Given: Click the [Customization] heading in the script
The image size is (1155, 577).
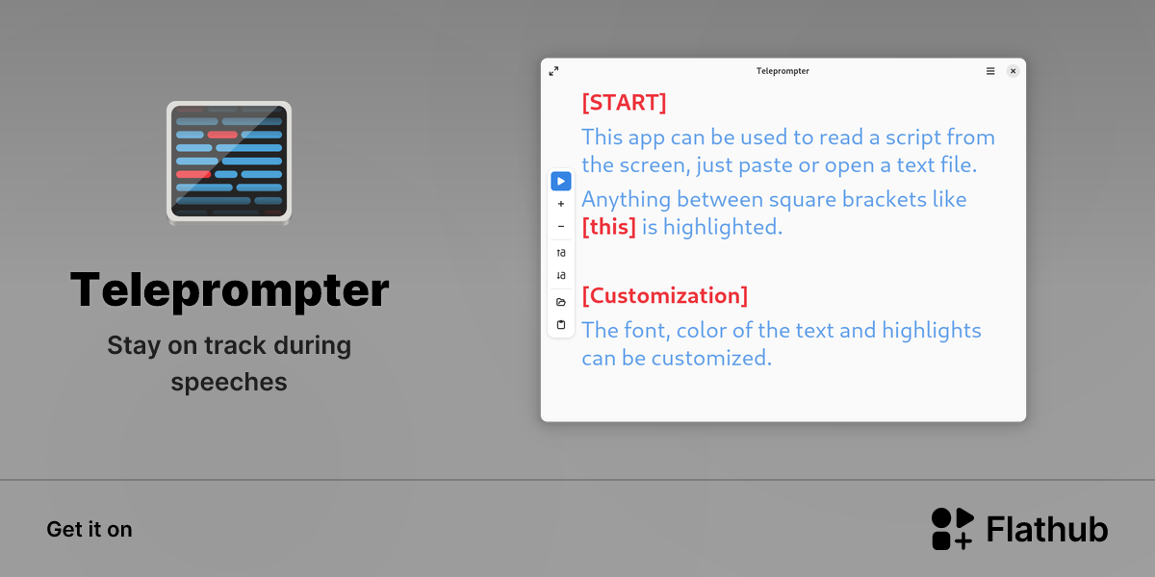Looking at the screenshot, I should pyautogui.click(x=664, y=295).
